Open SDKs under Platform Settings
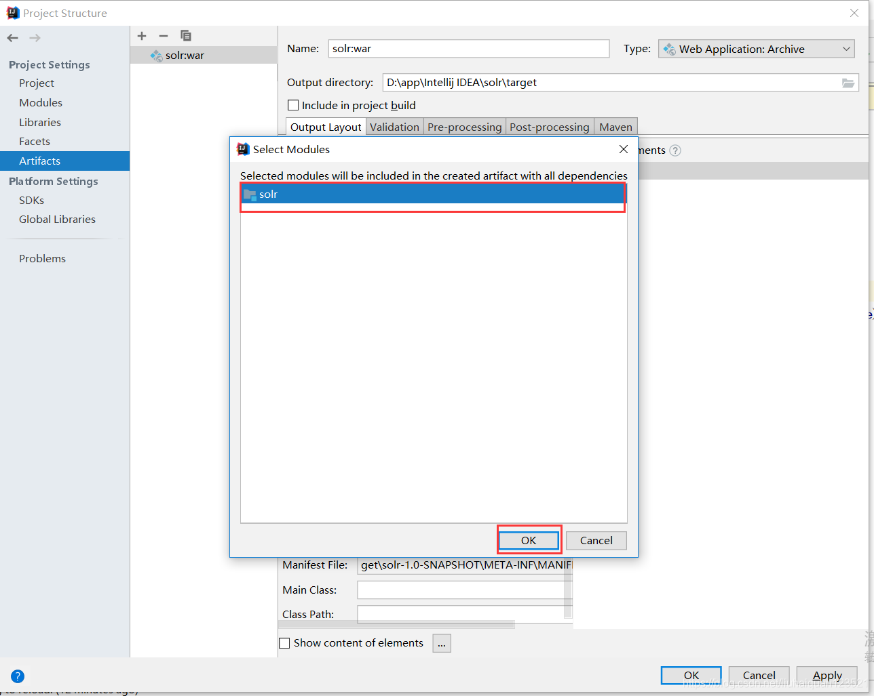The image size is (874, 696). pos(31,200)
